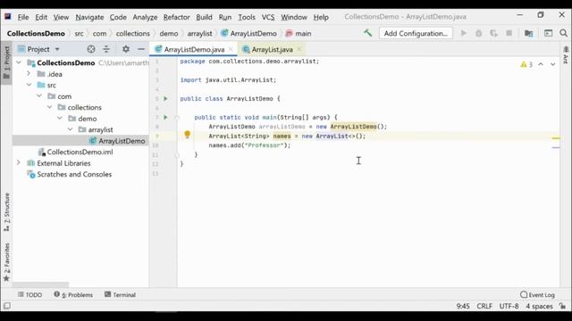Open the Navigate menu
This screenshot has width=572, height=321.
[x=89, y=17]
